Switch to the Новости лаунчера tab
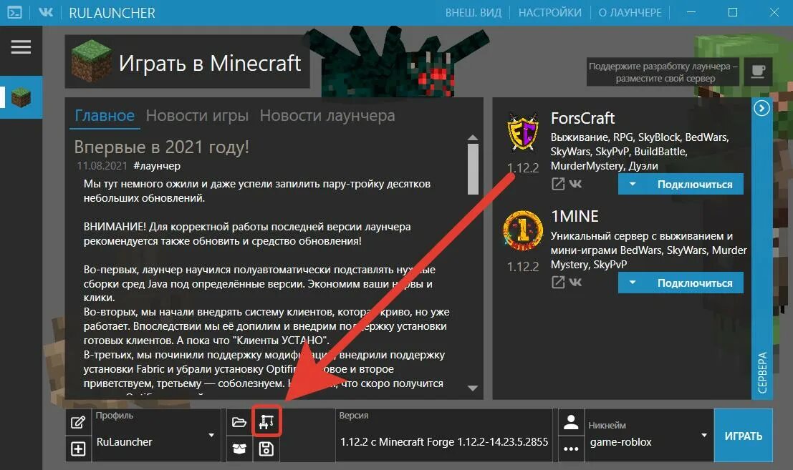The width and height of the screenshot is (793, 470). tap(327, 116)
